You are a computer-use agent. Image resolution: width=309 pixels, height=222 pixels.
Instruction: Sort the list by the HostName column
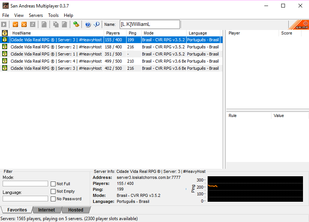tap(57, 33)
